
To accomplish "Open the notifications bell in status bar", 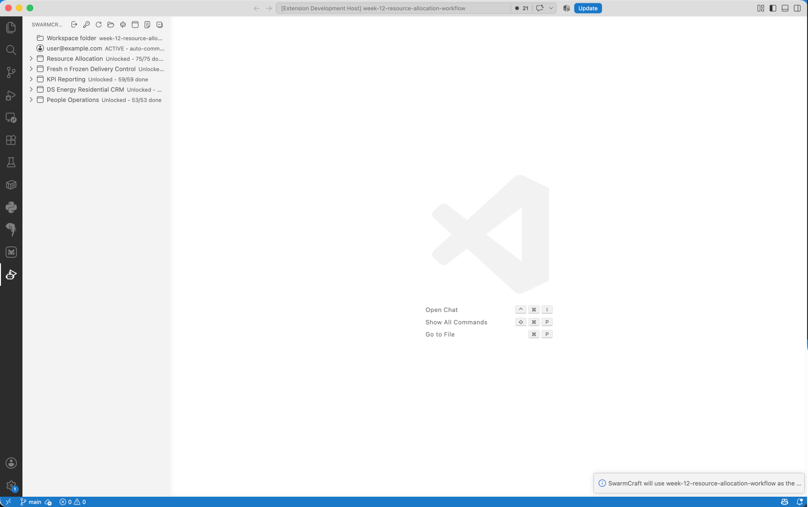I will tap(800, 502).
